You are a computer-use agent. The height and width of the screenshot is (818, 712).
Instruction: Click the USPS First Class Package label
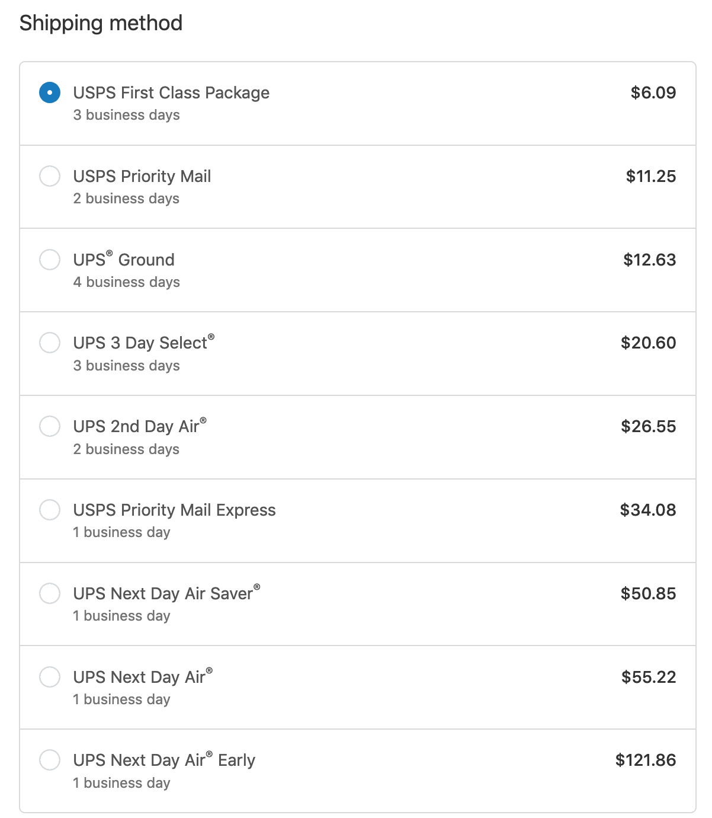point(171,93)
